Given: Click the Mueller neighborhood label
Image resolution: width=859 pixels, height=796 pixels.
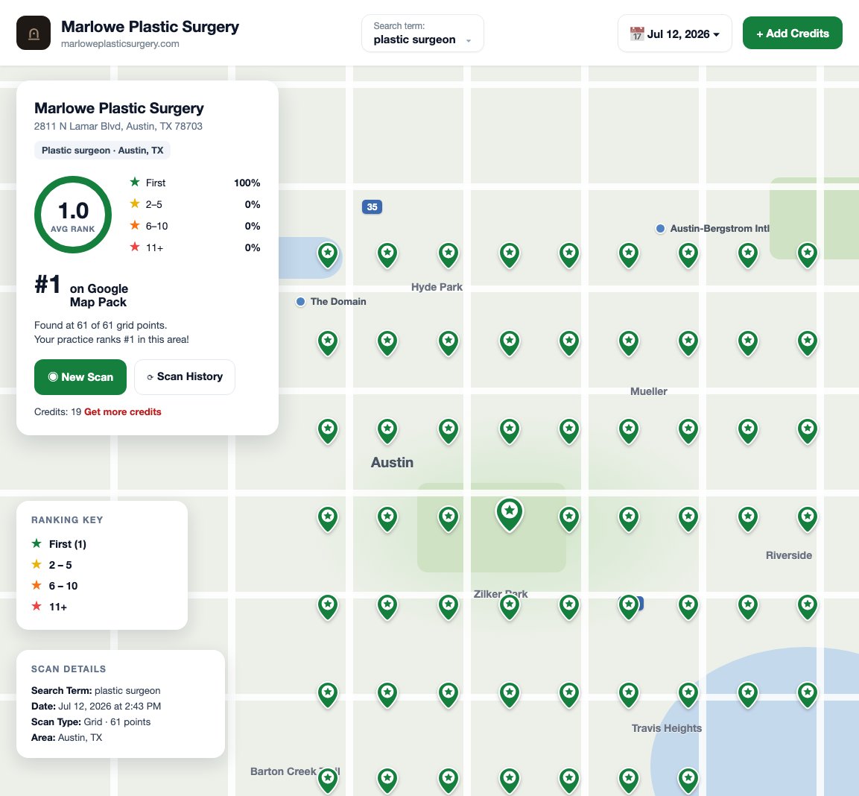Looking at the screenshot, I should coord(649,391).
